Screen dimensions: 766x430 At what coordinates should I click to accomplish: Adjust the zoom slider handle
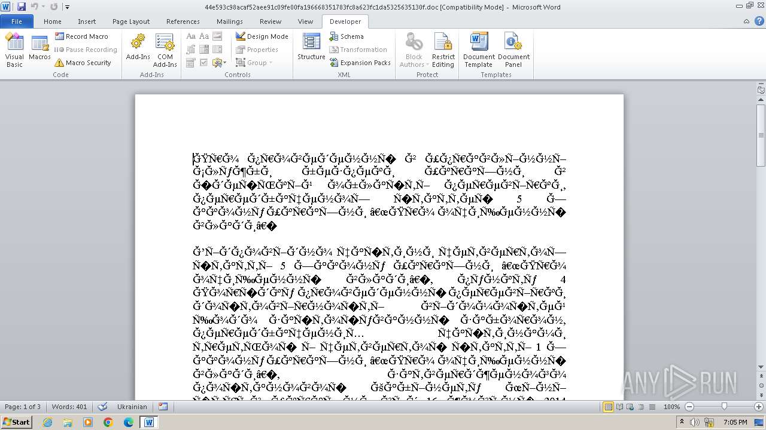pyautogui.click(x=724, y=407)
